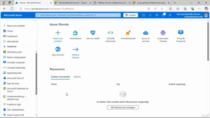The width and height of the screenshot is (210, 118).
Task: Click the browser address bar URL
Action: pyautogui.click(x=49, y=9)
